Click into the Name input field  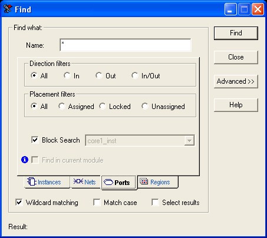[126, 45]
